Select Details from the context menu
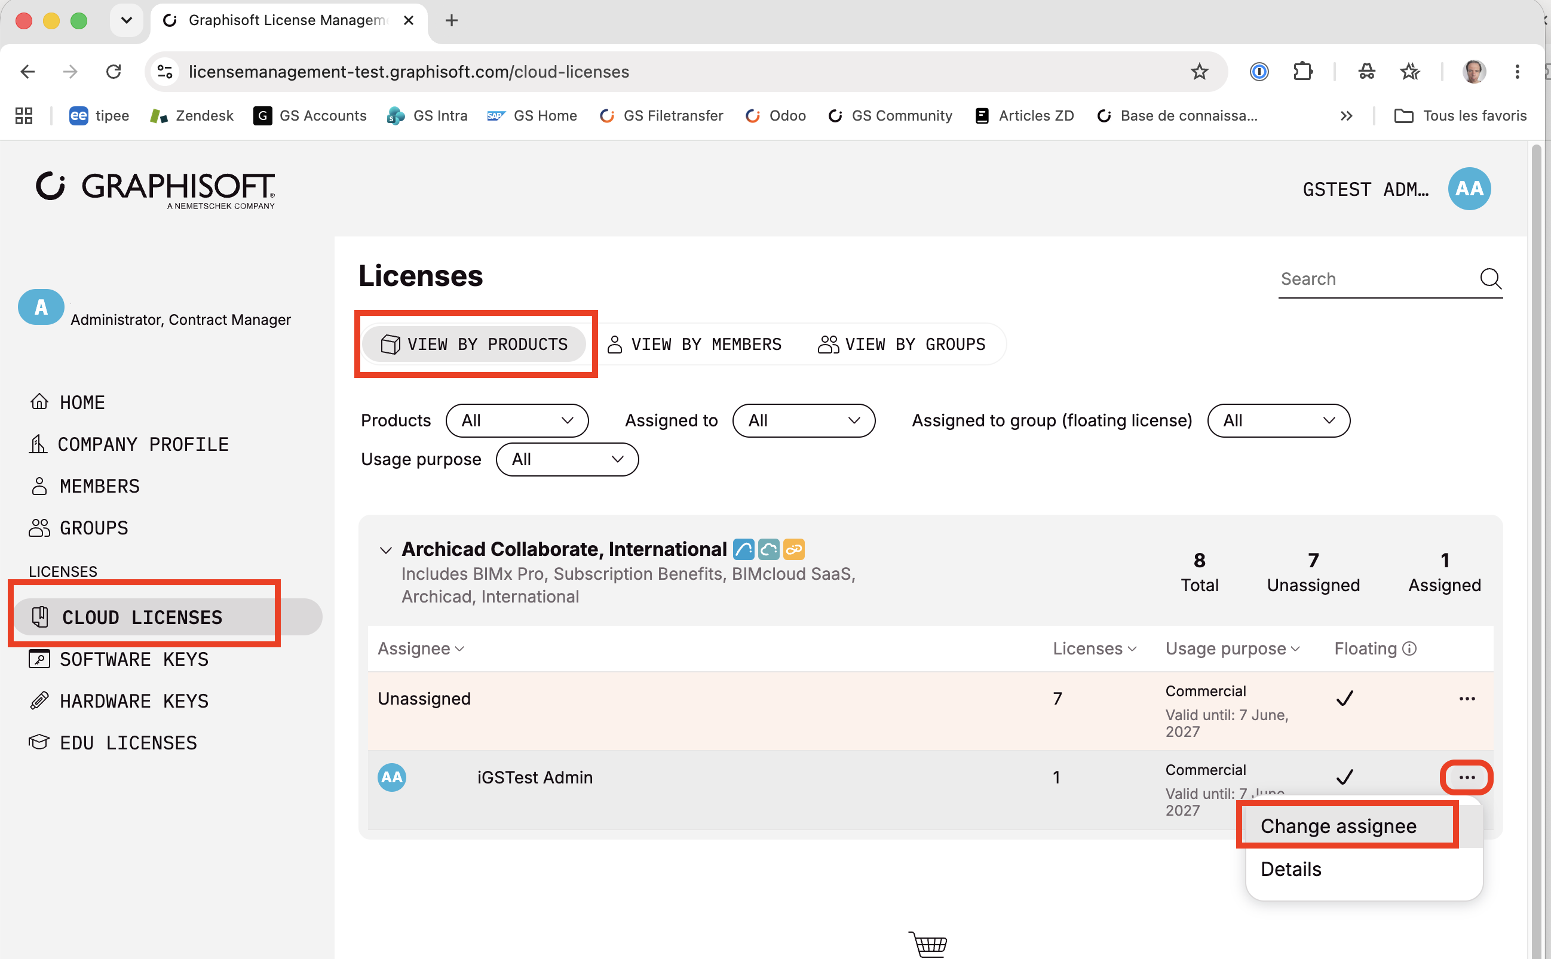The width and height of the screenshot is (1551, 959). [1291, 869]
